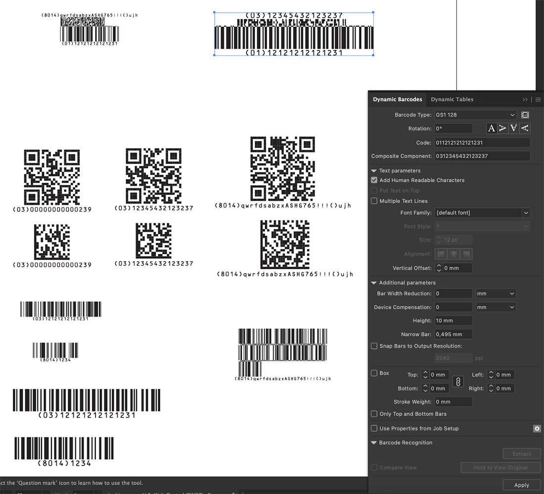Click the double-arrow collapse panel icon
The width and height of the screenshot is (544, 494).
pyautogui.click(x=525, y=99)
